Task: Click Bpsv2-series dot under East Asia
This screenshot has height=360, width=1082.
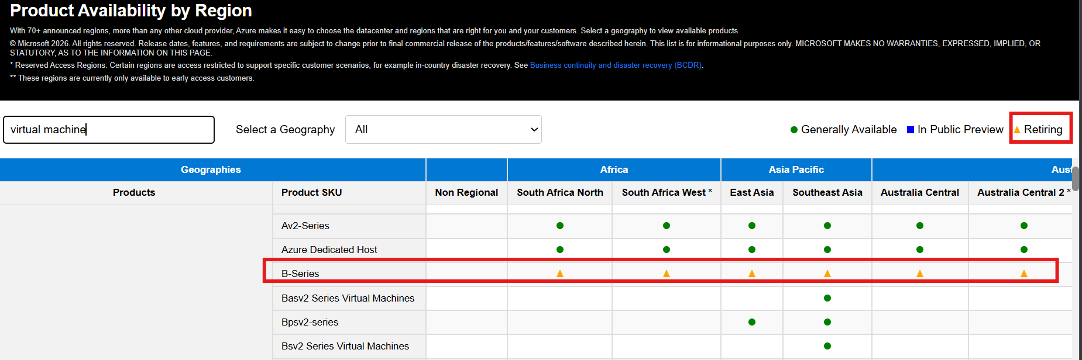Action: coord(752,322)
